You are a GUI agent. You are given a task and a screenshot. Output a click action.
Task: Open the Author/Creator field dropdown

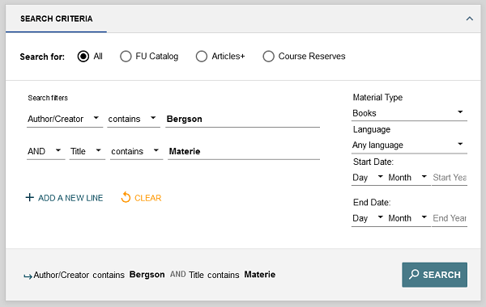tap(65, 119)
